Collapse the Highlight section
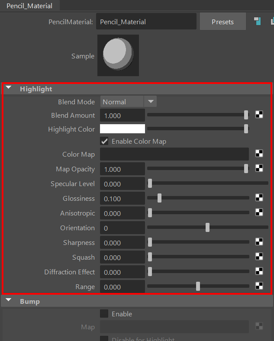Screen dimensions: 274x341 [9, 89]
